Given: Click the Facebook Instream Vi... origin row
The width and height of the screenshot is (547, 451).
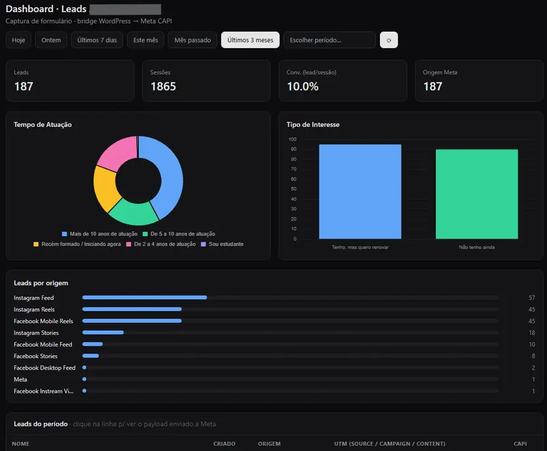Looking at the screenshot, I should (274, 391).
